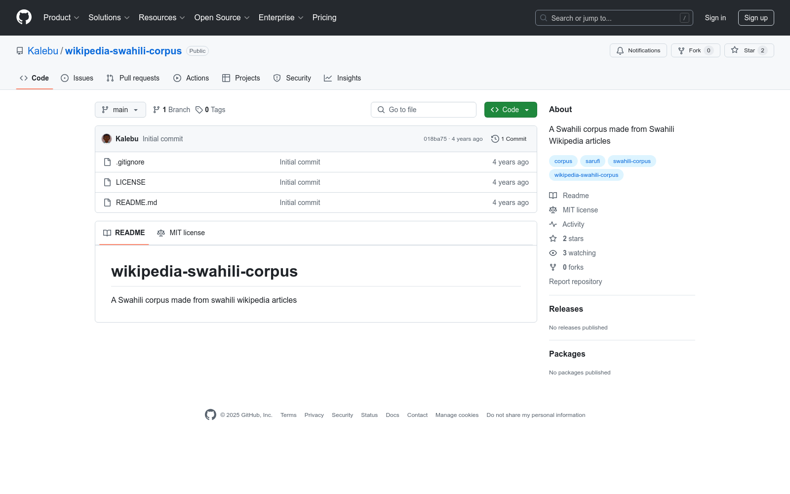Click Kalebu's avatar in commit row

point(107,139)
